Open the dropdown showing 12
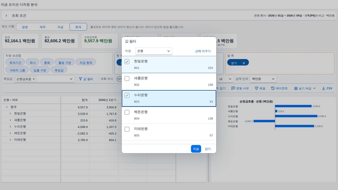 pyautogui.click(x=225, y=79)
